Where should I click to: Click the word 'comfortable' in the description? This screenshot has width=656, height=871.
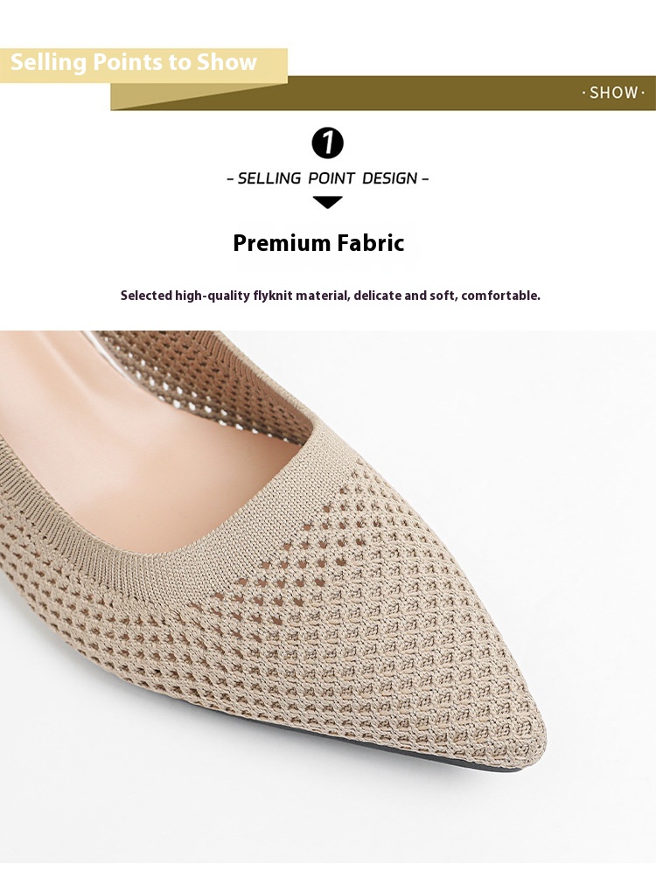tap(499, 295)
